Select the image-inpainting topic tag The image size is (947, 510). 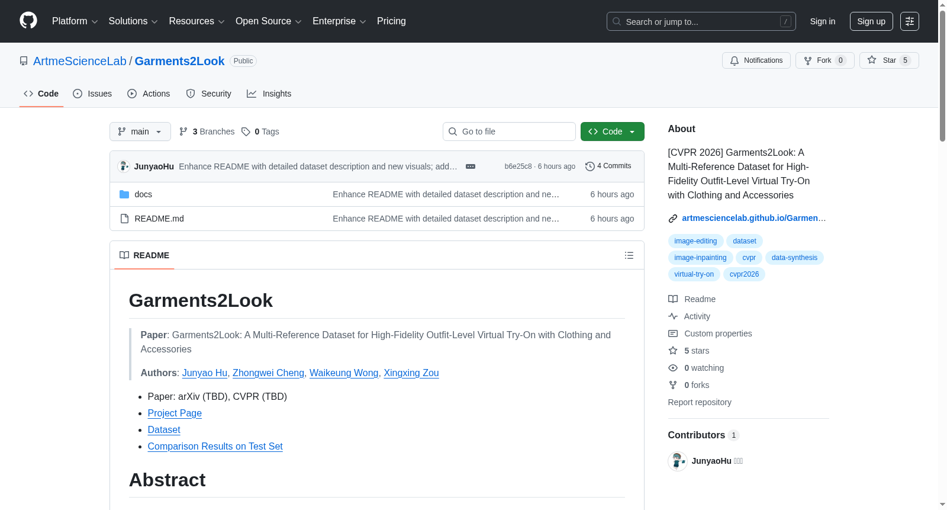tap(700, 258)
